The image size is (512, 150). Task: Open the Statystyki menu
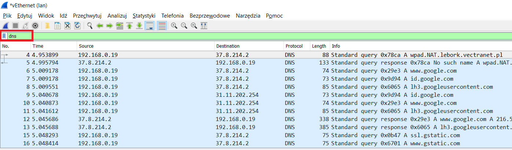point(144,16)
